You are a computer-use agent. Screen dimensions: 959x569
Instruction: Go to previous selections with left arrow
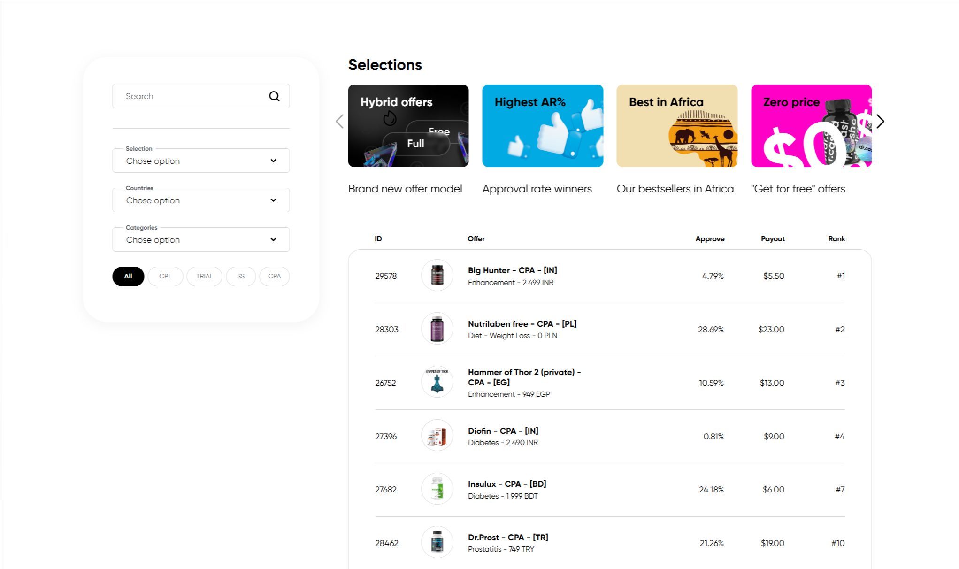tap(339, 122)
